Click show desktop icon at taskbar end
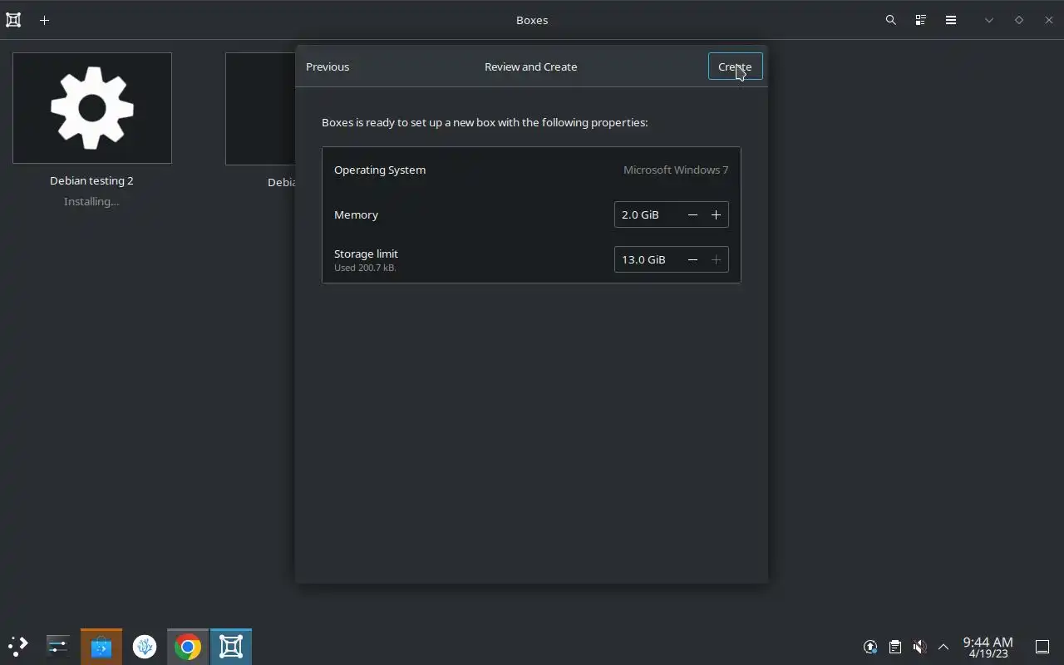 [1042, 647]
